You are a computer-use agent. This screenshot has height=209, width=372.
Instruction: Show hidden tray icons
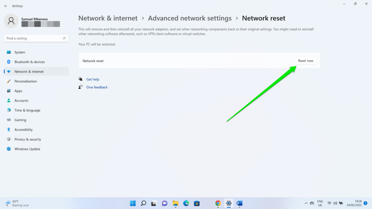click(x=306, y=203)
